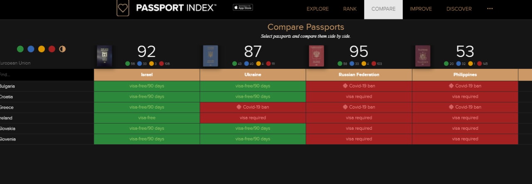This screenshot has width=532, height=184.
Task: Click Israel's Bulgaria visa-free/90 days cell
Action: click(x=147, y=86)
